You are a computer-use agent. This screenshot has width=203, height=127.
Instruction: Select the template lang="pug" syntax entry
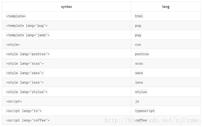pyautogui.click(x=27, y=26)
